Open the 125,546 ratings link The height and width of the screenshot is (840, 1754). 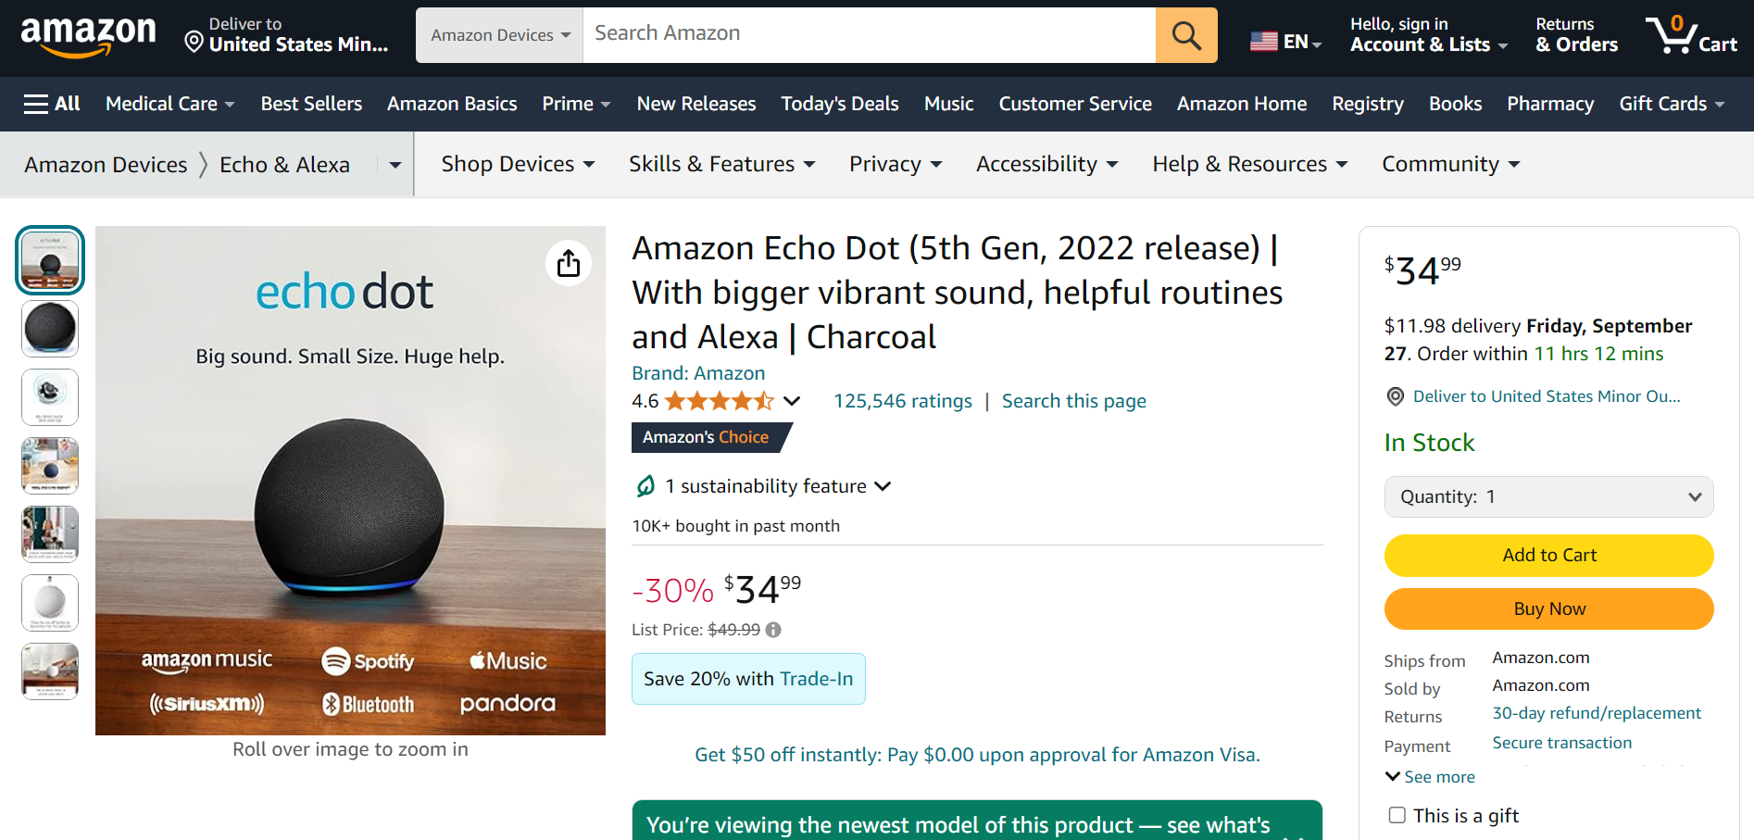click(902, 401)
